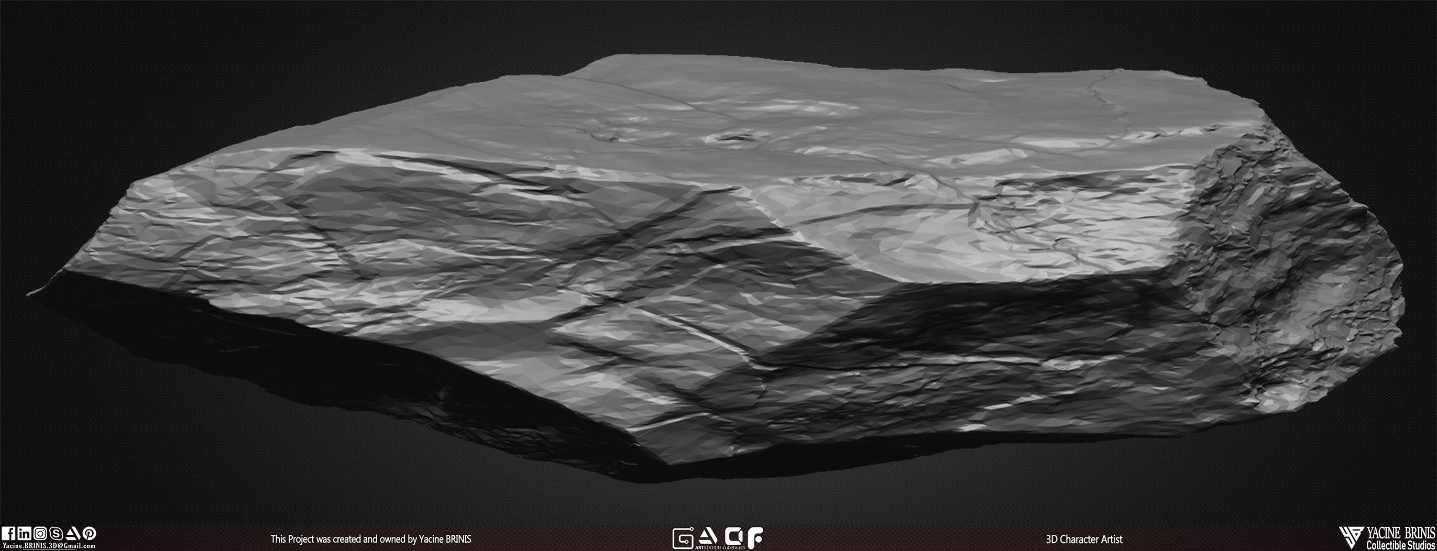This screenshot has width=1437, height=551.
Task: Click the Gumroad G logo
Action: coord(683,538)
